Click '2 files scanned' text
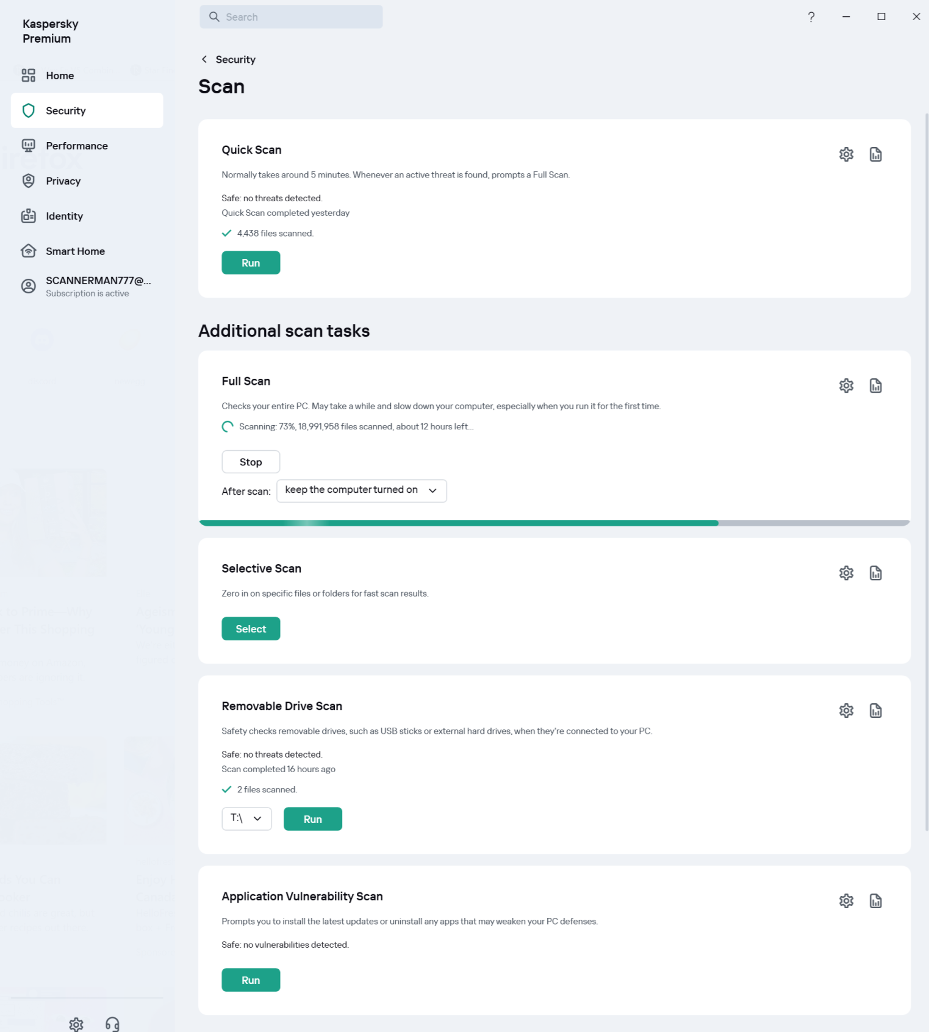This screenshot has width=929, height=1032. pyautogui.click(x=267, y=789)
